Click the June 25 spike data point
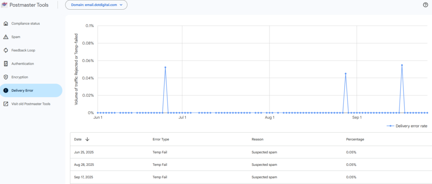This screenshot has width=432, height=184. coord(165,67)
